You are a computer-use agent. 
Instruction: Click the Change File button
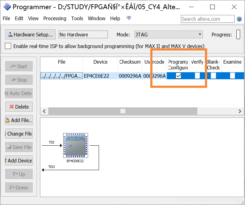pyautogui.click(x=19, y=133)
